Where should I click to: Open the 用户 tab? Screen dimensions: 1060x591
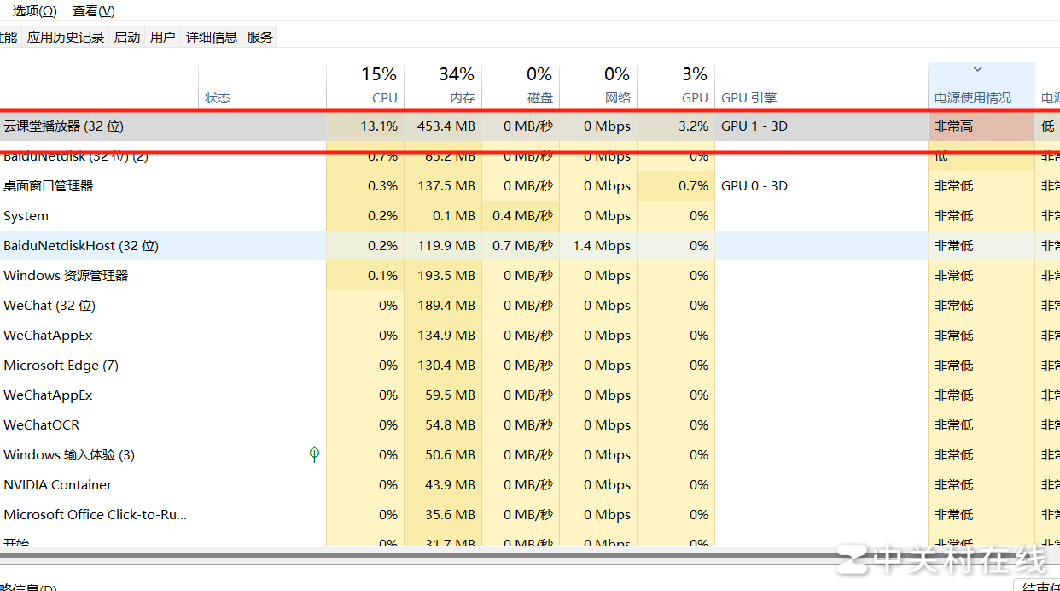coord(162,37)
